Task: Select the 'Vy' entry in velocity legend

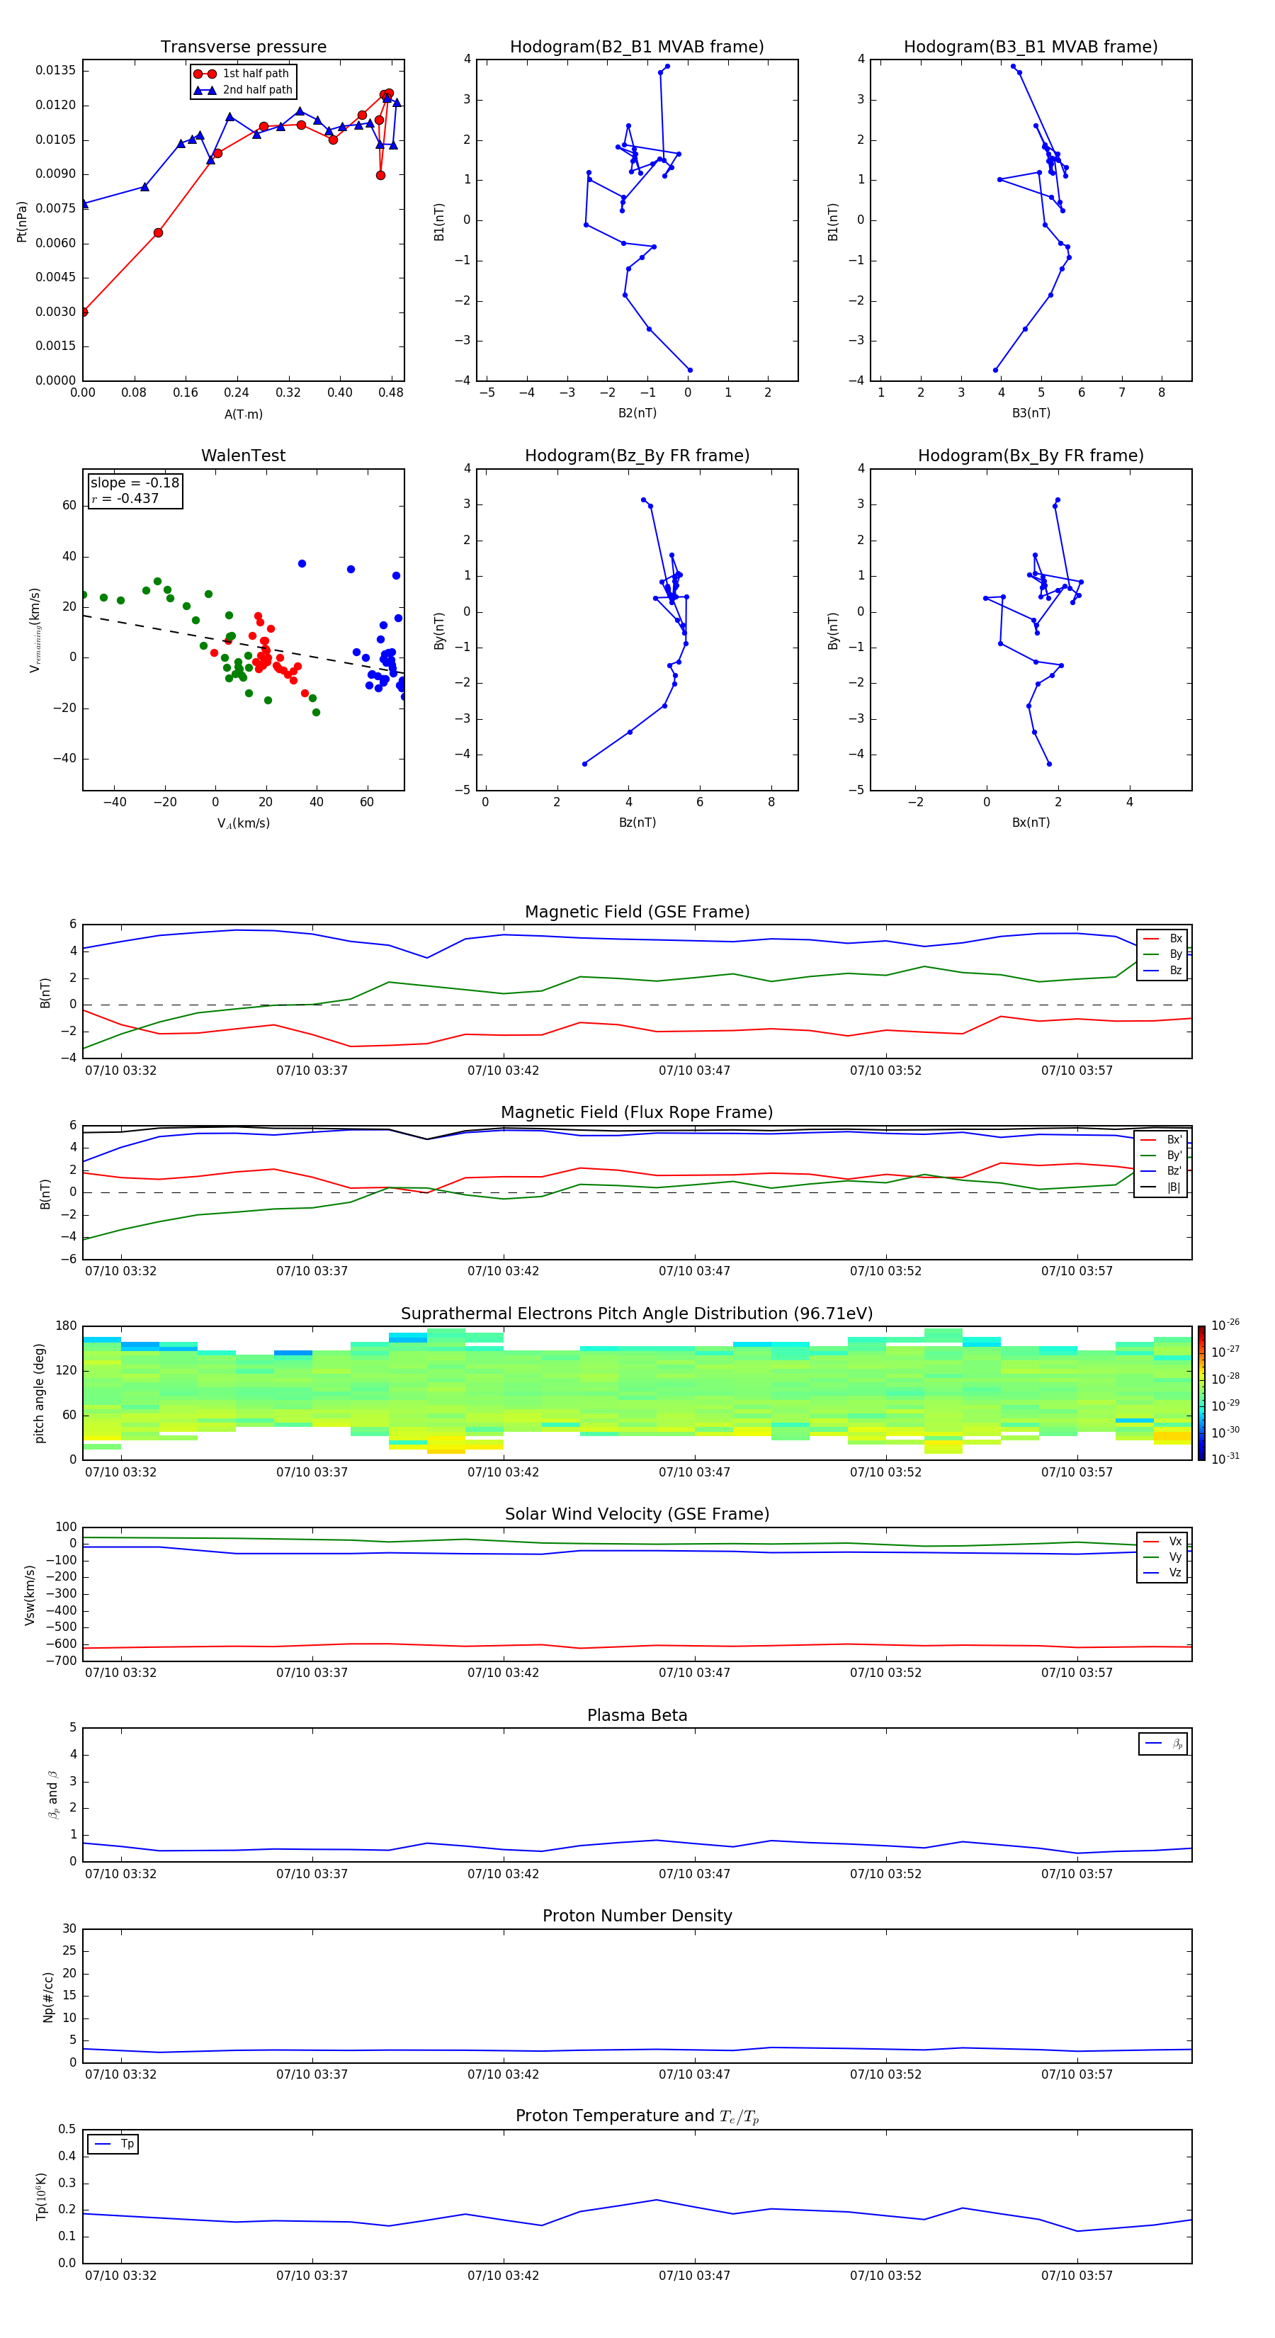Action: (x=1162, y=1557)
